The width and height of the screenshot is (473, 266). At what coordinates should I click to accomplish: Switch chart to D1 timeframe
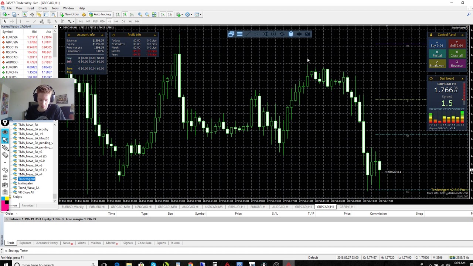pos(123,21)
